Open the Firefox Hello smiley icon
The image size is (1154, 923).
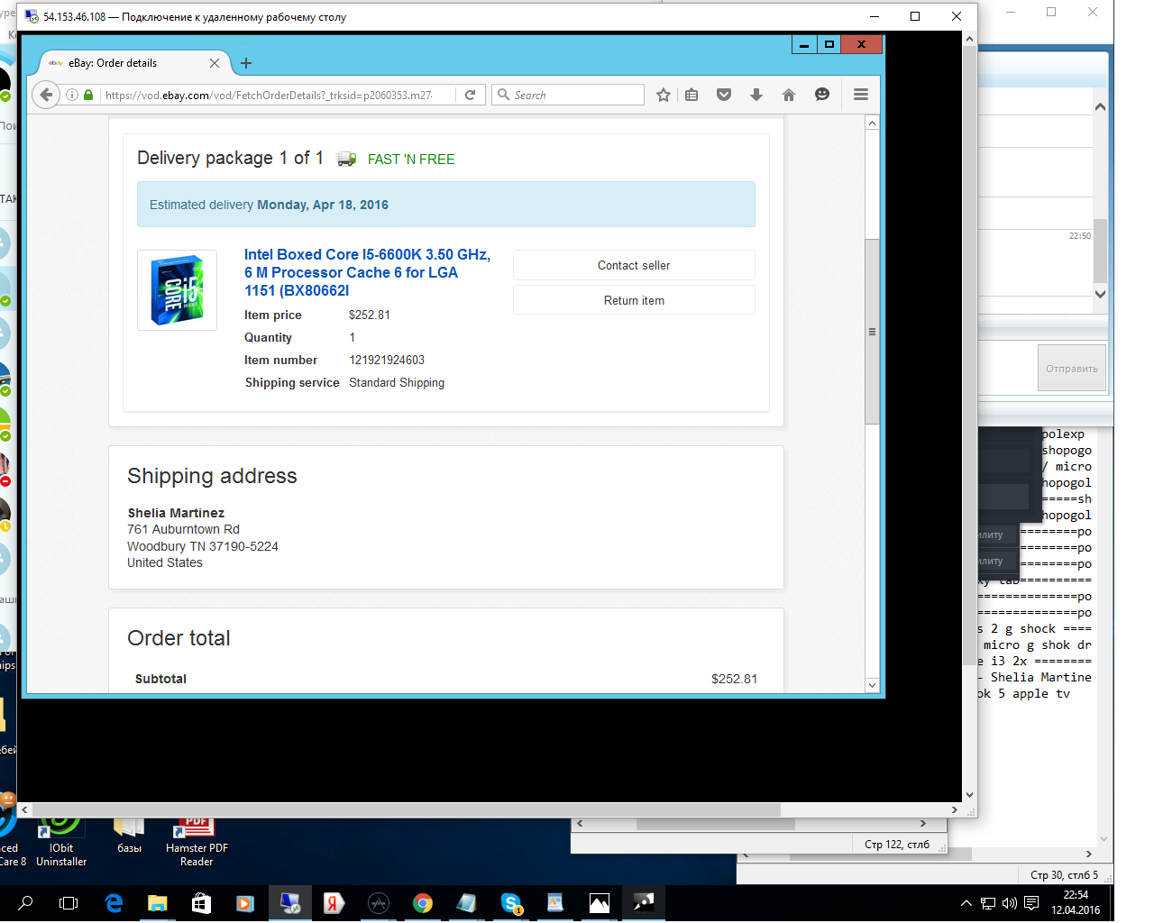click(822, 95)
